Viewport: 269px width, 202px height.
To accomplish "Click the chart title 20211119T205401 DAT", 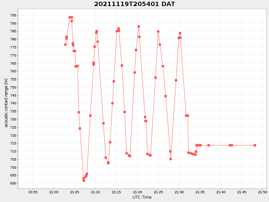I will tap(134, 4).
